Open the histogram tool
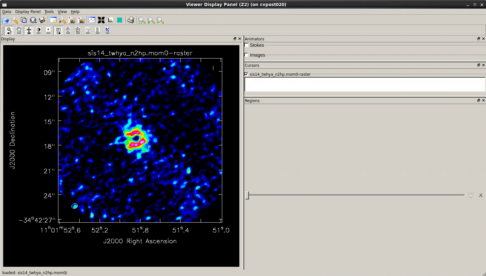 point(110,20)
